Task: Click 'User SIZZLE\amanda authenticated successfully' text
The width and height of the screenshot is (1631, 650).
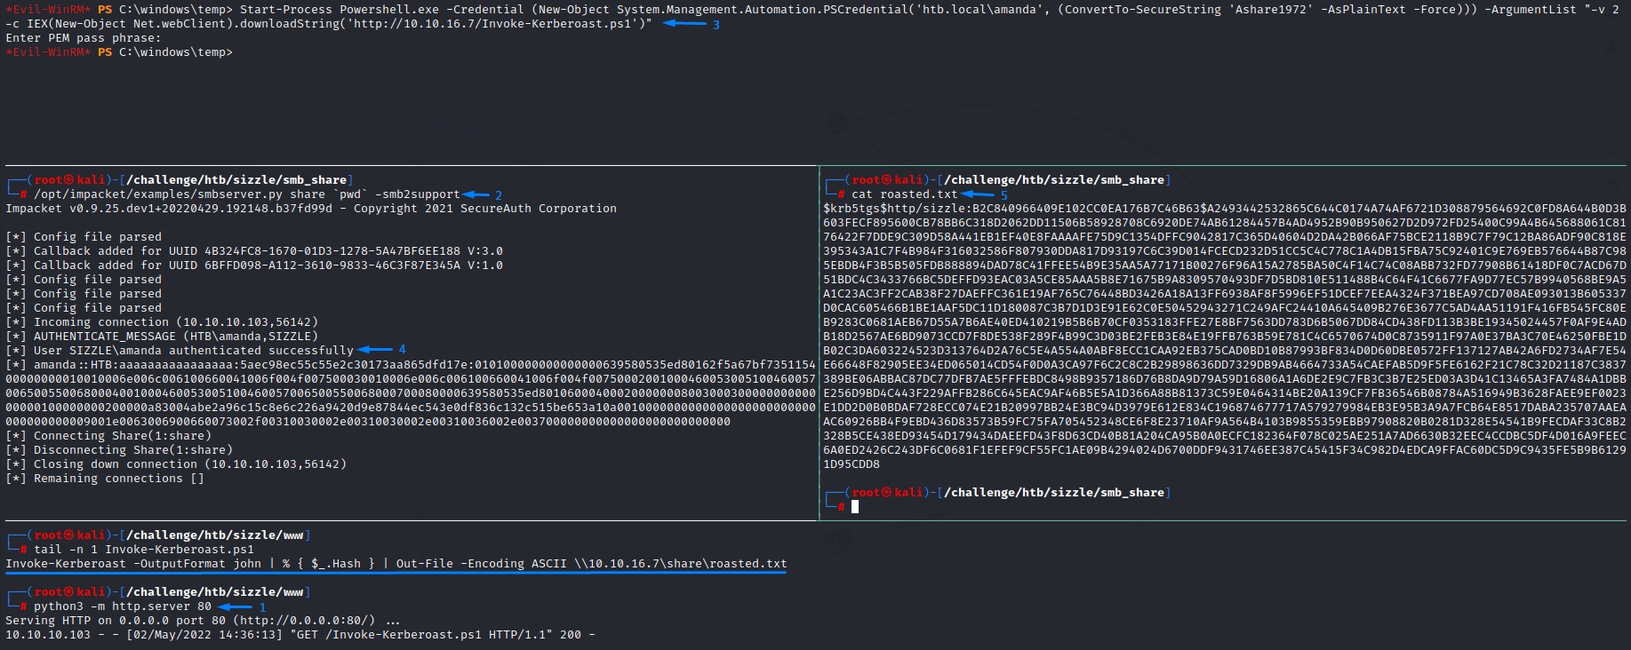Action: (x=194, y=351)
